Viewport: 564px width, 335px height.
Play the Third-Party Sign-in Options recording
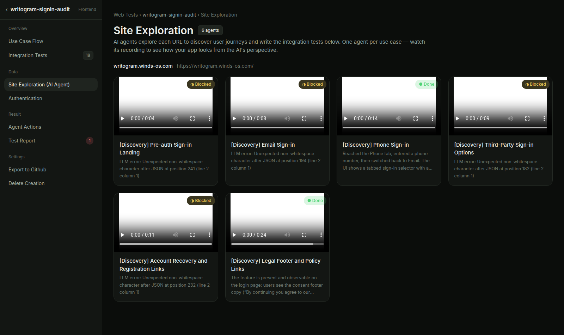click(x=458, y=118)
